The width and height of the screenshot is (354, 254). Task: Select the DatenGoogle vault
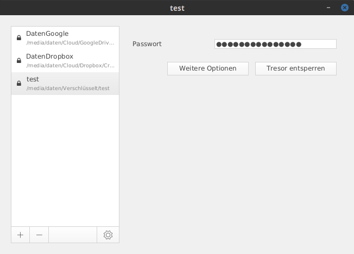point(65,38)
